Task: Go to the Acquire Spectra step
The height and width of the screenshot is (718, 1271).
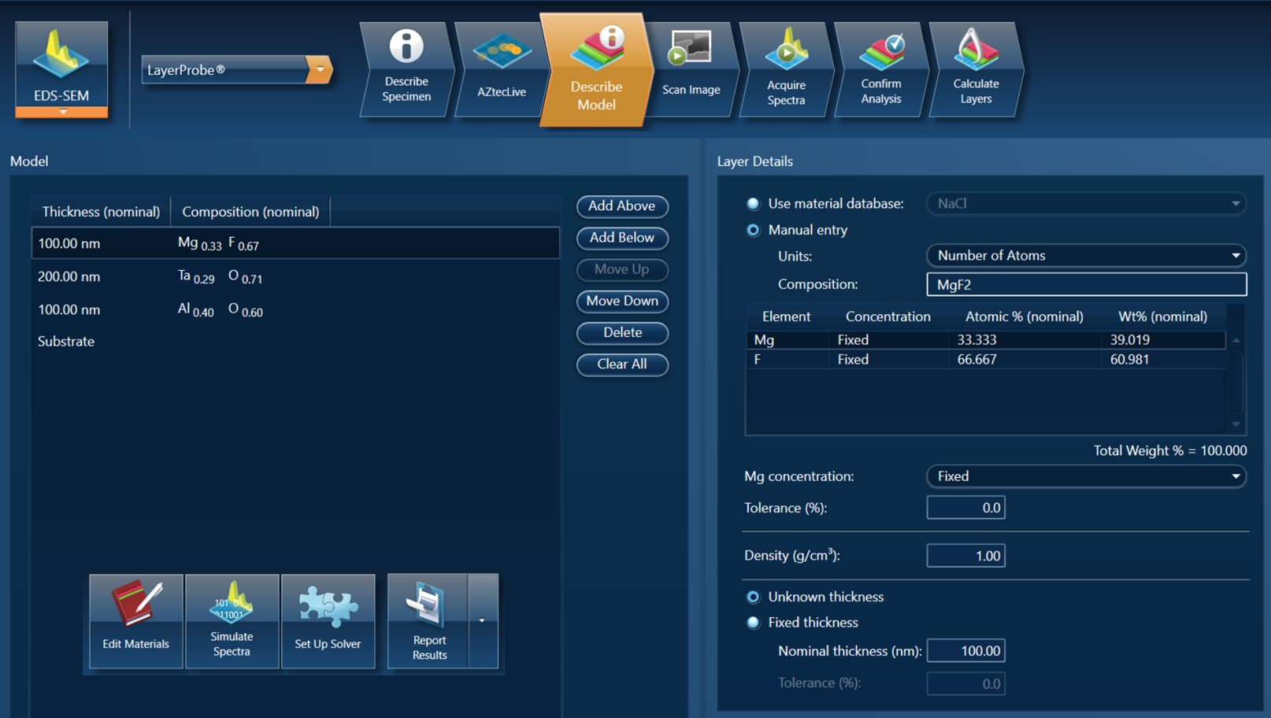Action: tap(786, 70)
